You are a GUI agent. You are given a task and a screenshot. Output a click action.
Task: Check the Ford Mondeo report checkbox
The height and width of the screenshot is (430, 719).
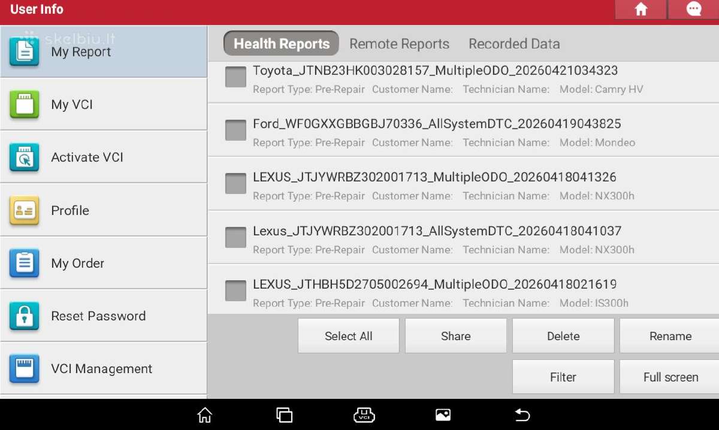pyautogui.click(x=235, y=130)
